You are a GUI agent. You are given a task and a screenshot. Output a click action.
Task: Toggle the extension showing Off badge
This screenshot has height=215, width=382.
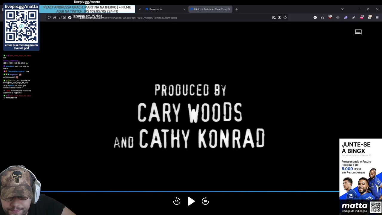click(x=370, y=17)
